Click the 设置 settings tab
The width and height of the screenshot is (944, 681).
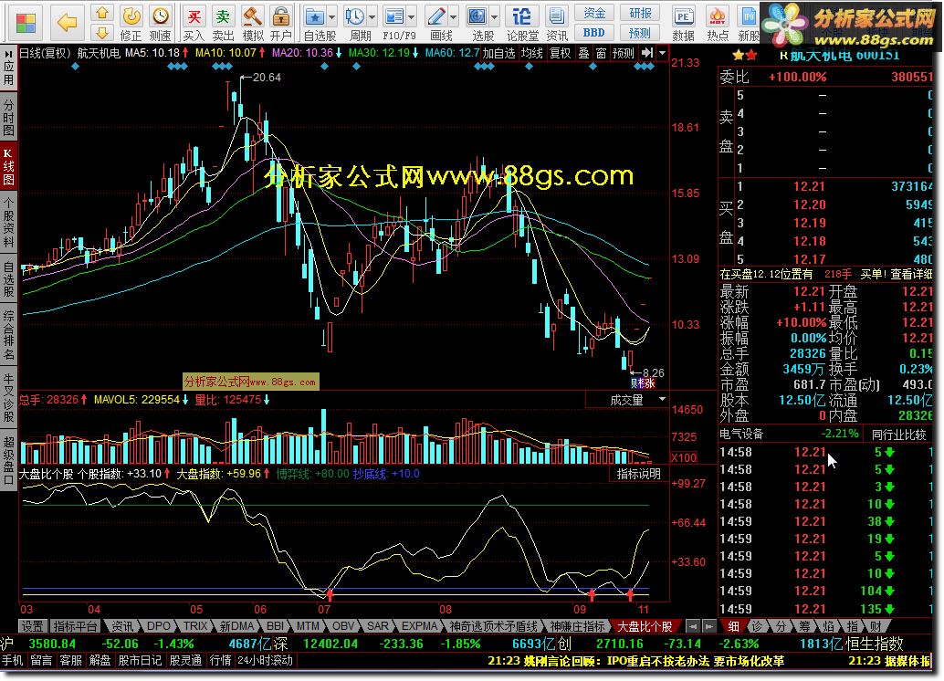[33, 626]
